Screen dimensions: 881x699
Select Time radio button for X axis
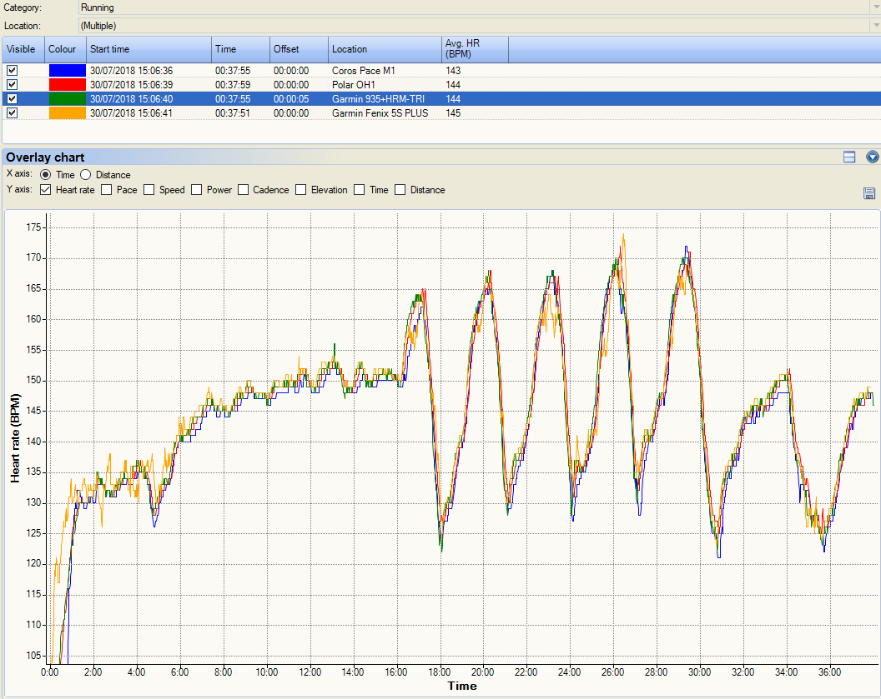45,175
